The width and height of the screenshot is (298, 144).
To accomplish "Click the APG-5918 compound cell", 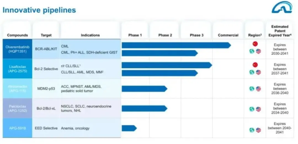I will coord(17,128).
